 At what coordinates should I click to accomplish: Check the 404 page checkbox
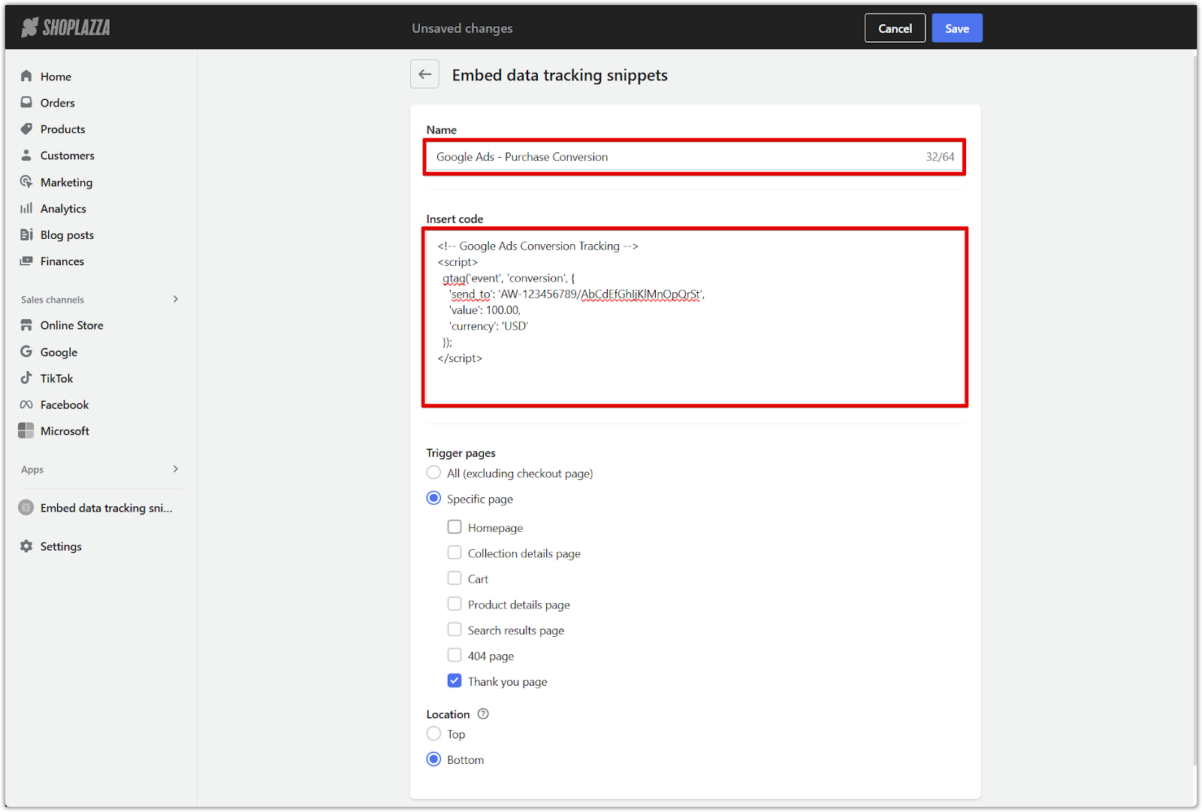(x=455, y=654)
